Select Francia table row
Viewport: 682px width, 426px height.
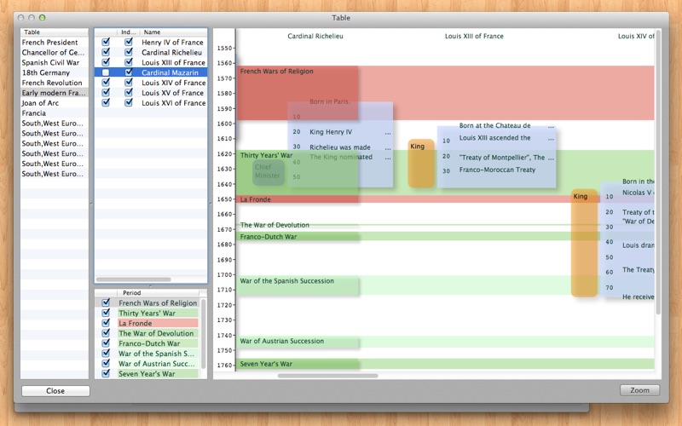click(x=55, y=113)
